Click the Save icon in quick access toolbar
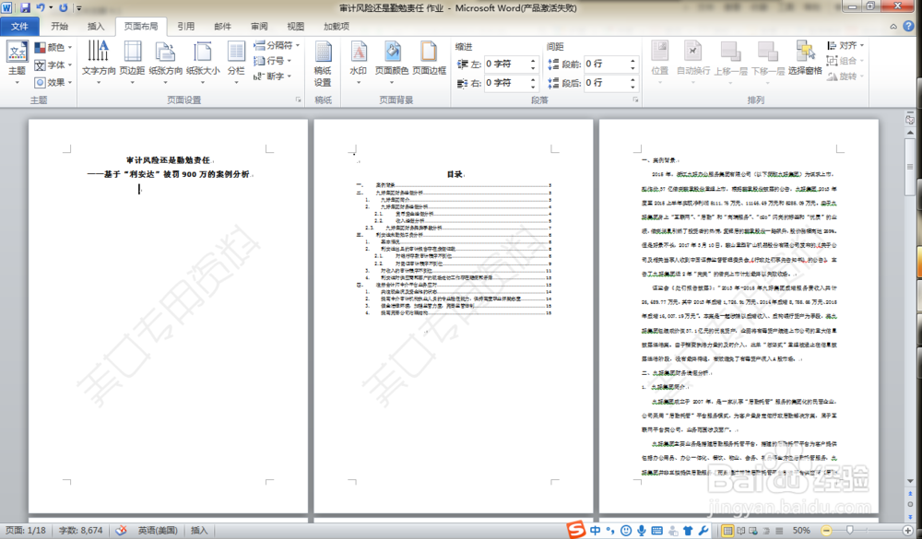Viewport: 922px width, 539px height. click(25, 7)
